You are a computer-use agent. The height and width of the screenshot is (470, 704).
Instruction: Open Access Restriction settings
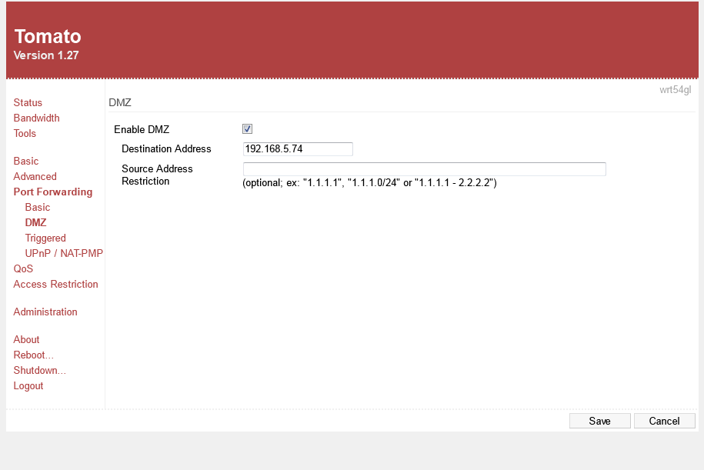tap(55, 285)
